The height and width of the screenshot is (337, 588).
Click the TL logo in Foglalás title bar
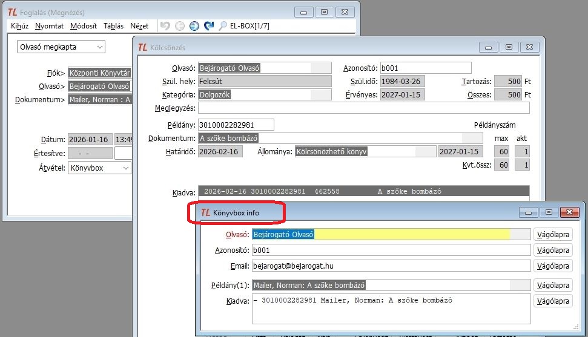pos(13,11)
